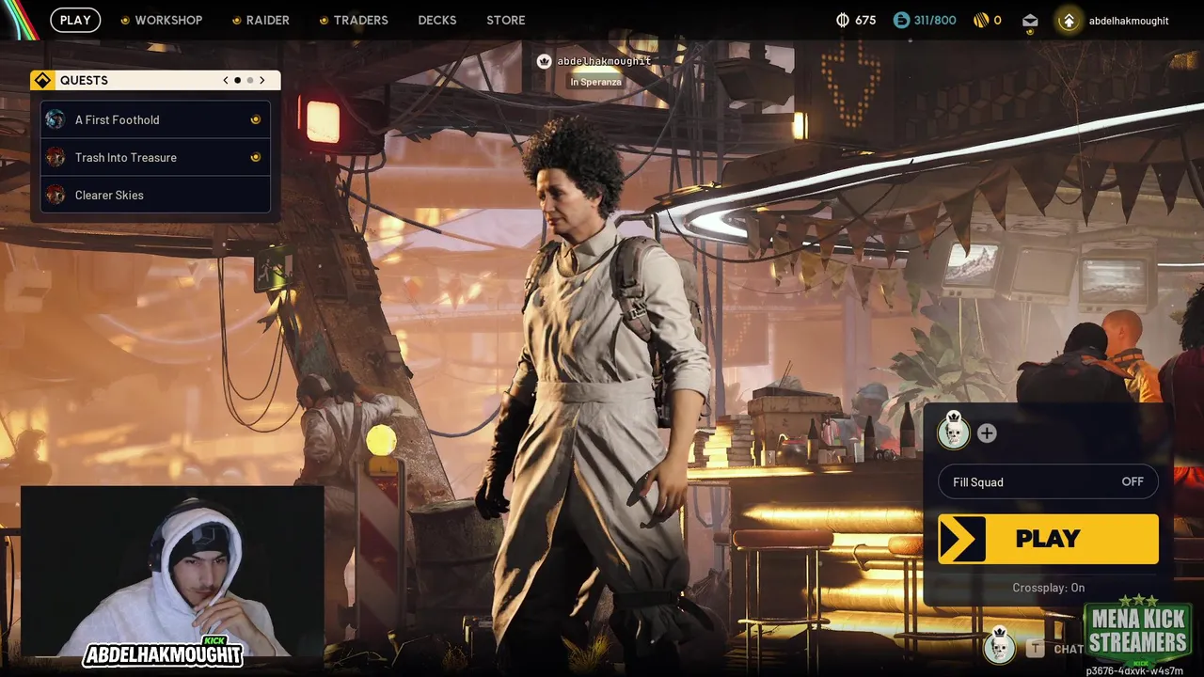Click the Crossplay: On setting
This screenshot has height=677, width=1204.
coord(1048,588)
